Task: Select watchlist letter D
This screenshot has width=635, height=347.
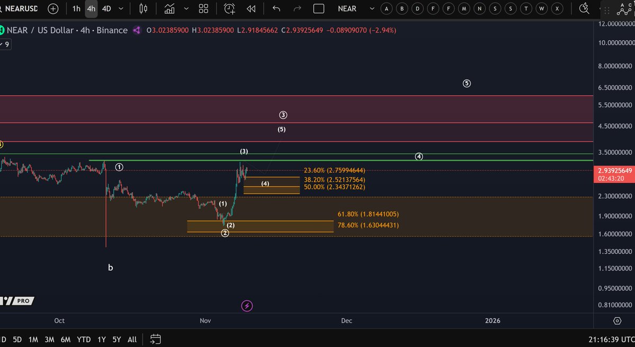Action: (418, 8)
